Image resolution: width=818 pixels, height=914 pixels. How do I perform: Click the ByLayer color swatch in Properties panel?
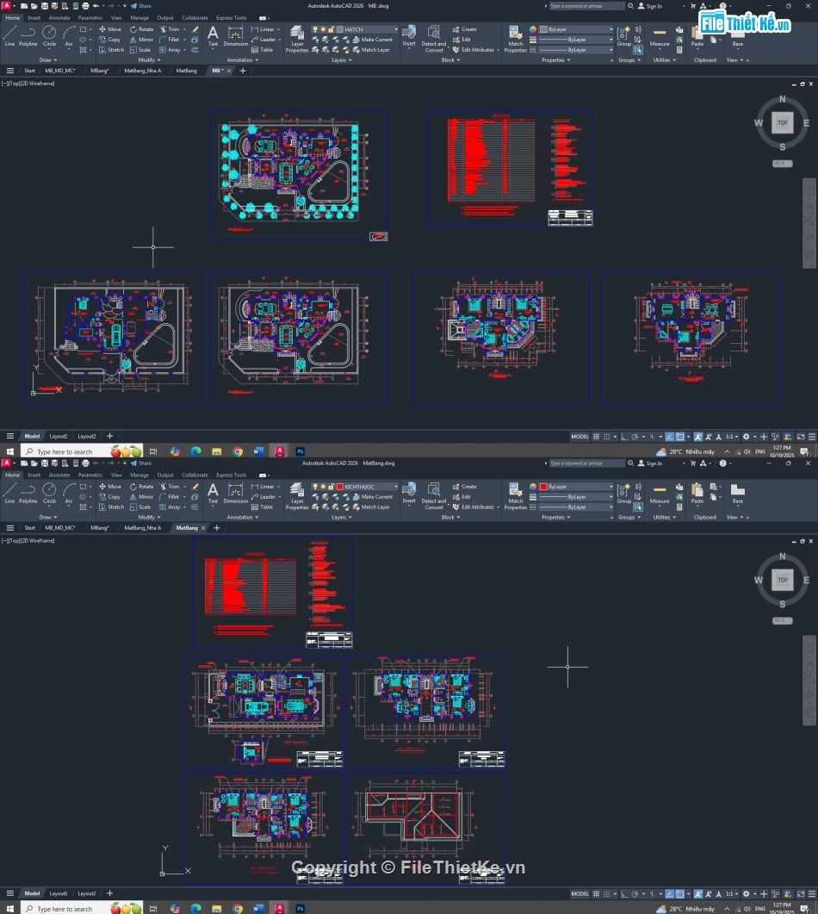[543, 28]
